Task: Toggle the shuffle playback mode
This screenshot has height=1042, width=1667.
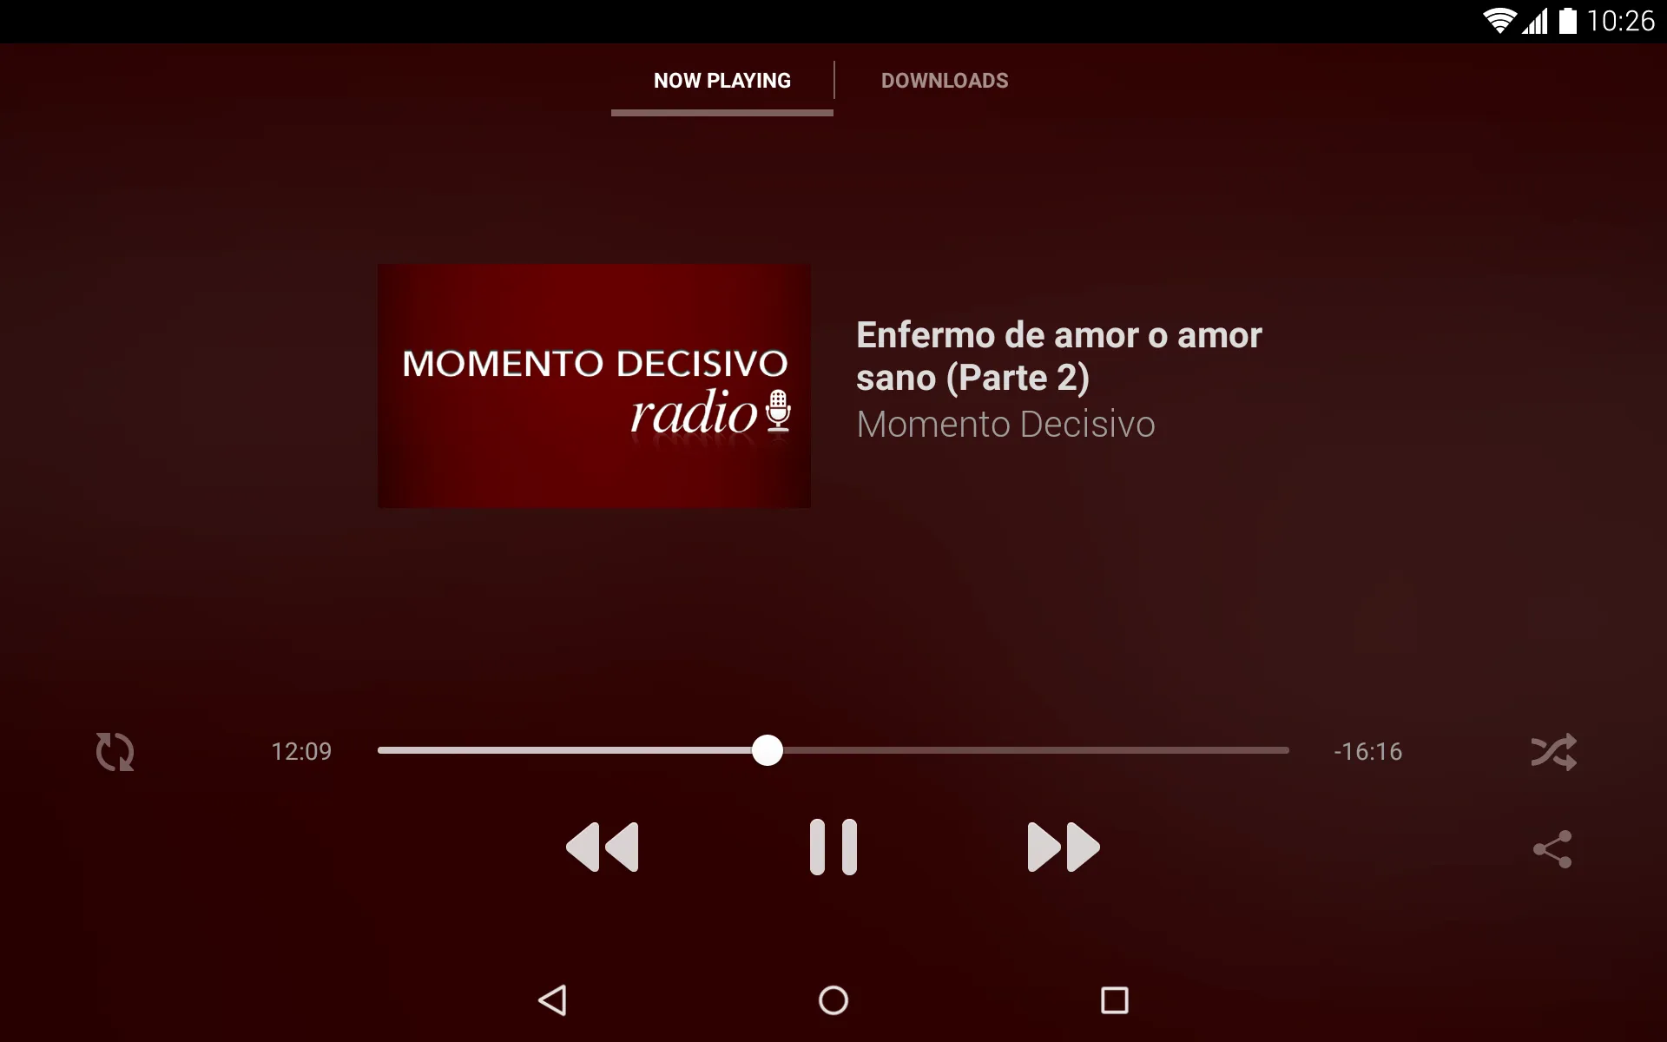Action: (x=1553, y=751)
